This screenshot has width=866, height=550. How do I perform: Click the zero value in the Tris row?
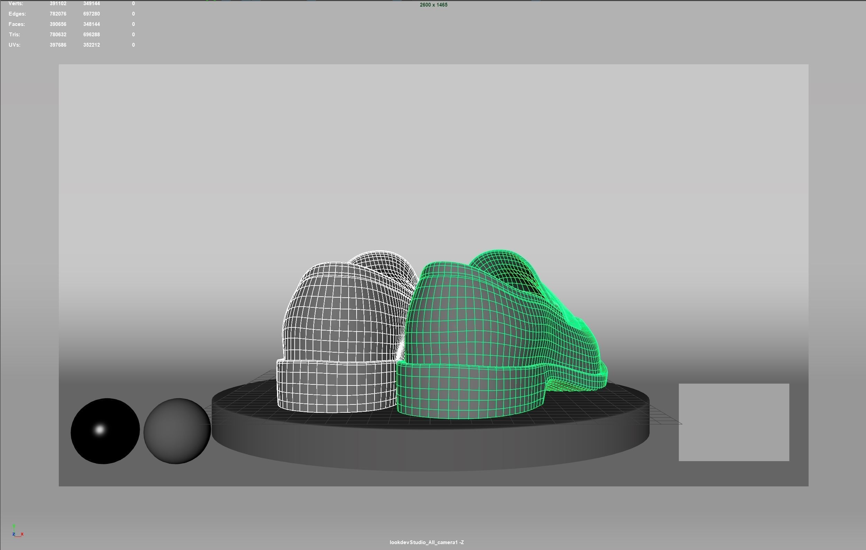[x=133, y=35]
